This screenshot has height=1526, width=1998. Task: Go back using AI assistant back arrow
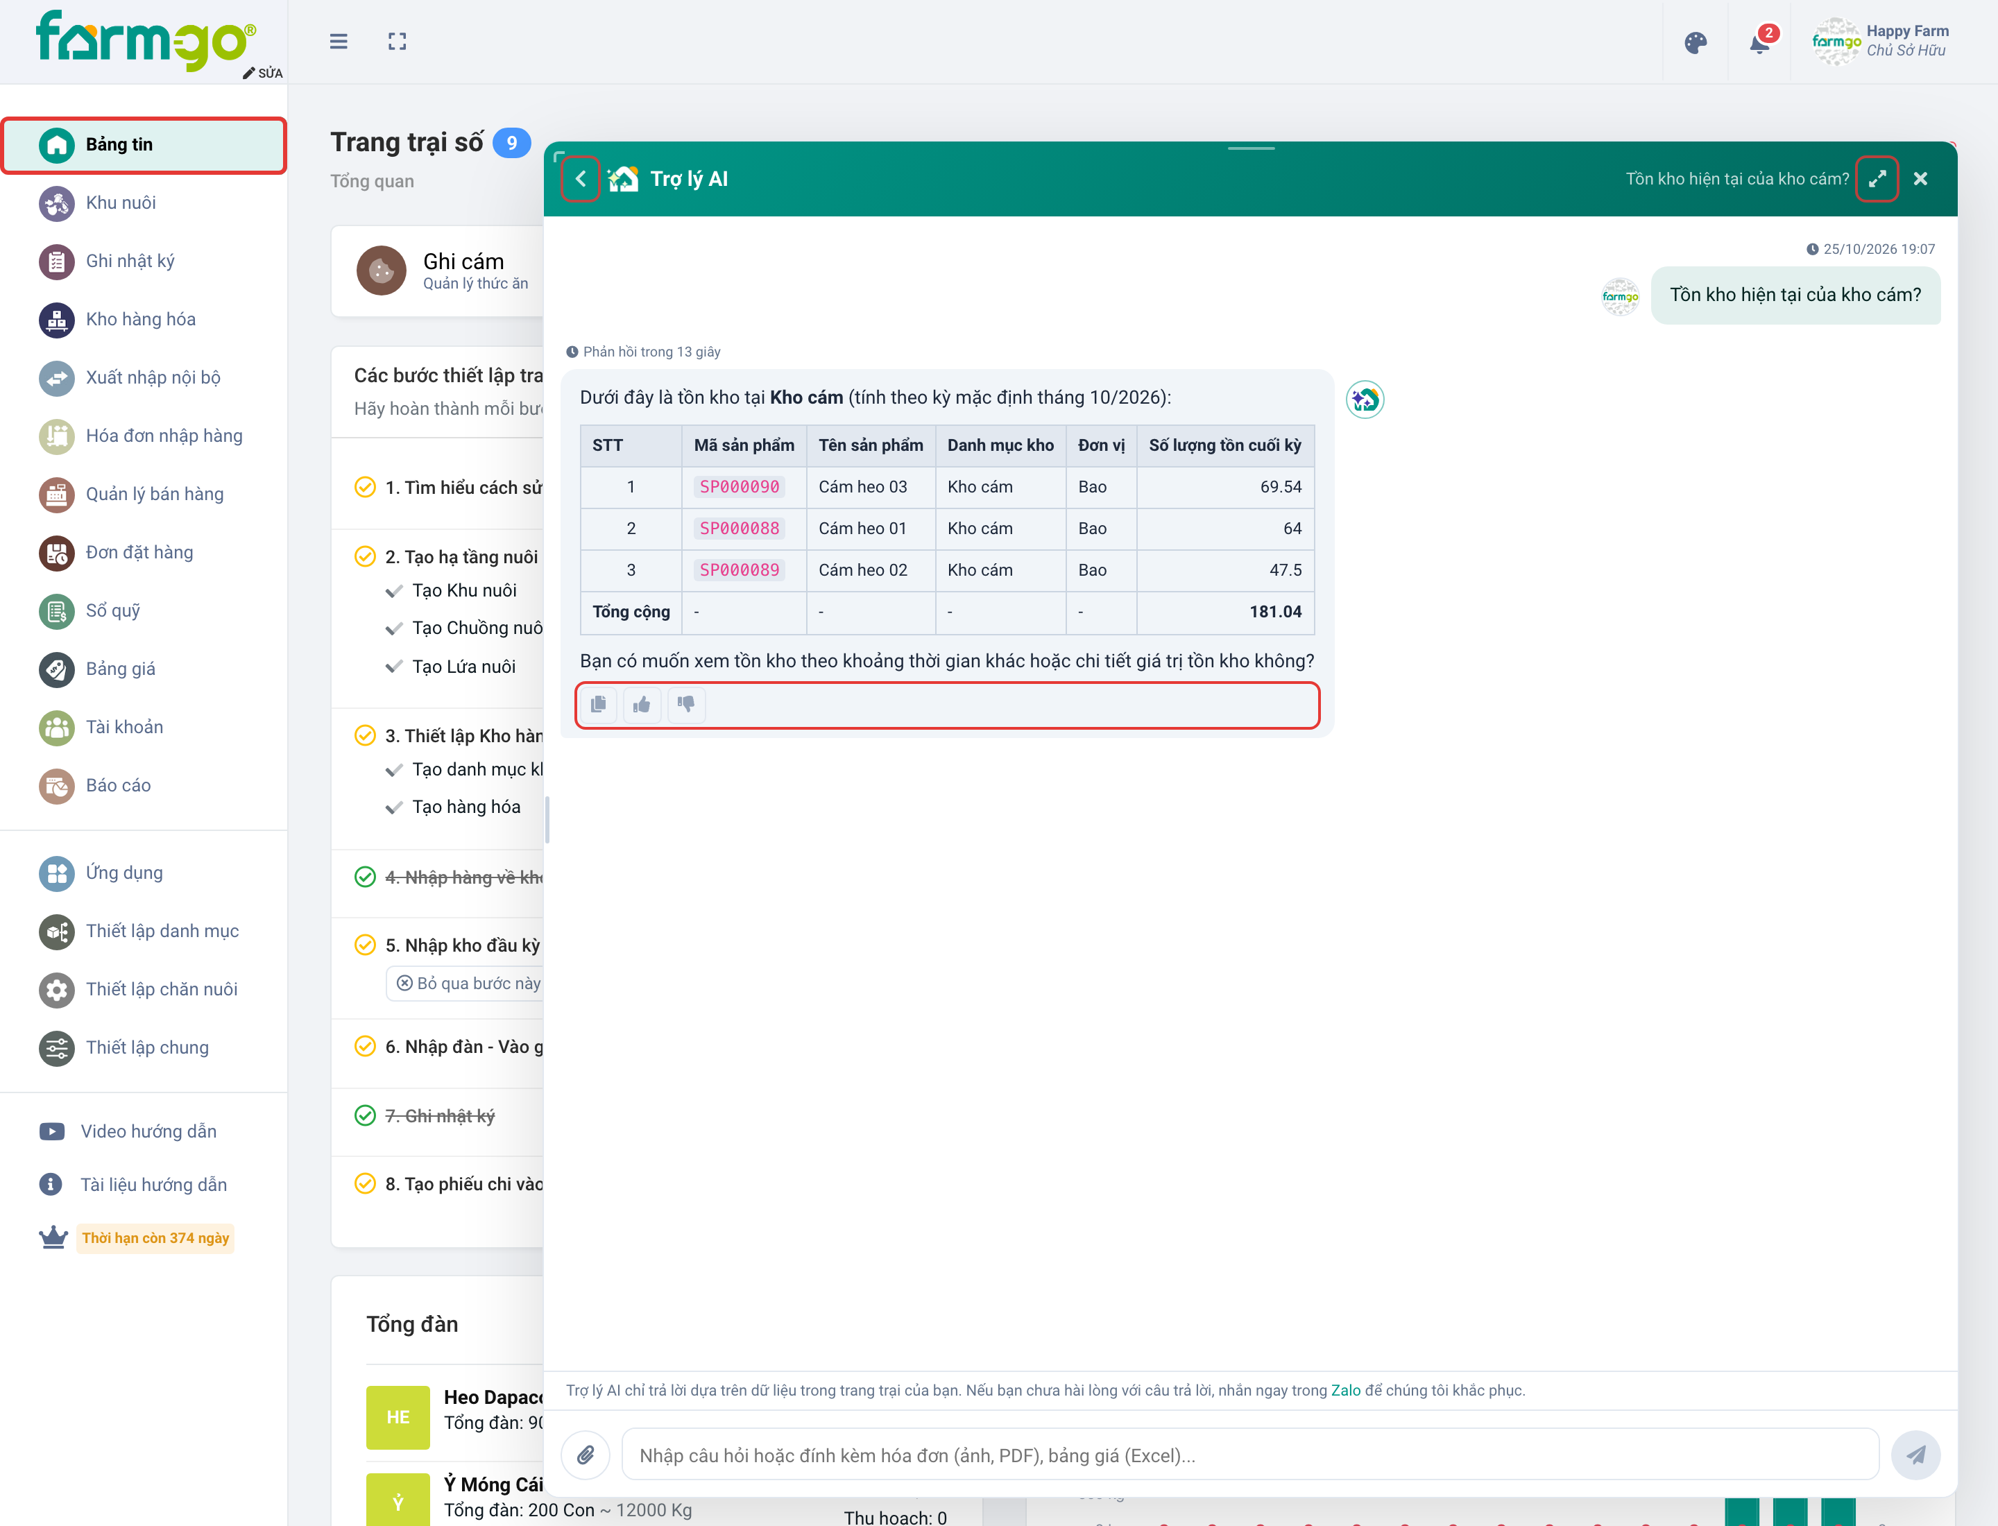[x=581, y=179]
